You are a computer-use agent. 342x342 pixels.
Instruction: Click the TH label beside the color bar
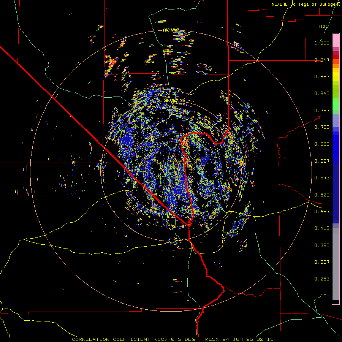coord(326,296)
